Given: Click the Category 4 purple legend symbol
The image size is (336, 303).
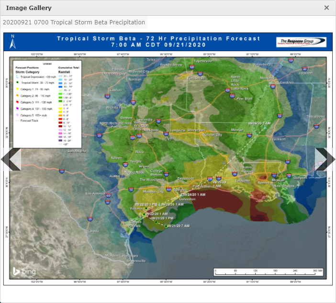Looking at the screenshot, I should click(x=17, y=108).
